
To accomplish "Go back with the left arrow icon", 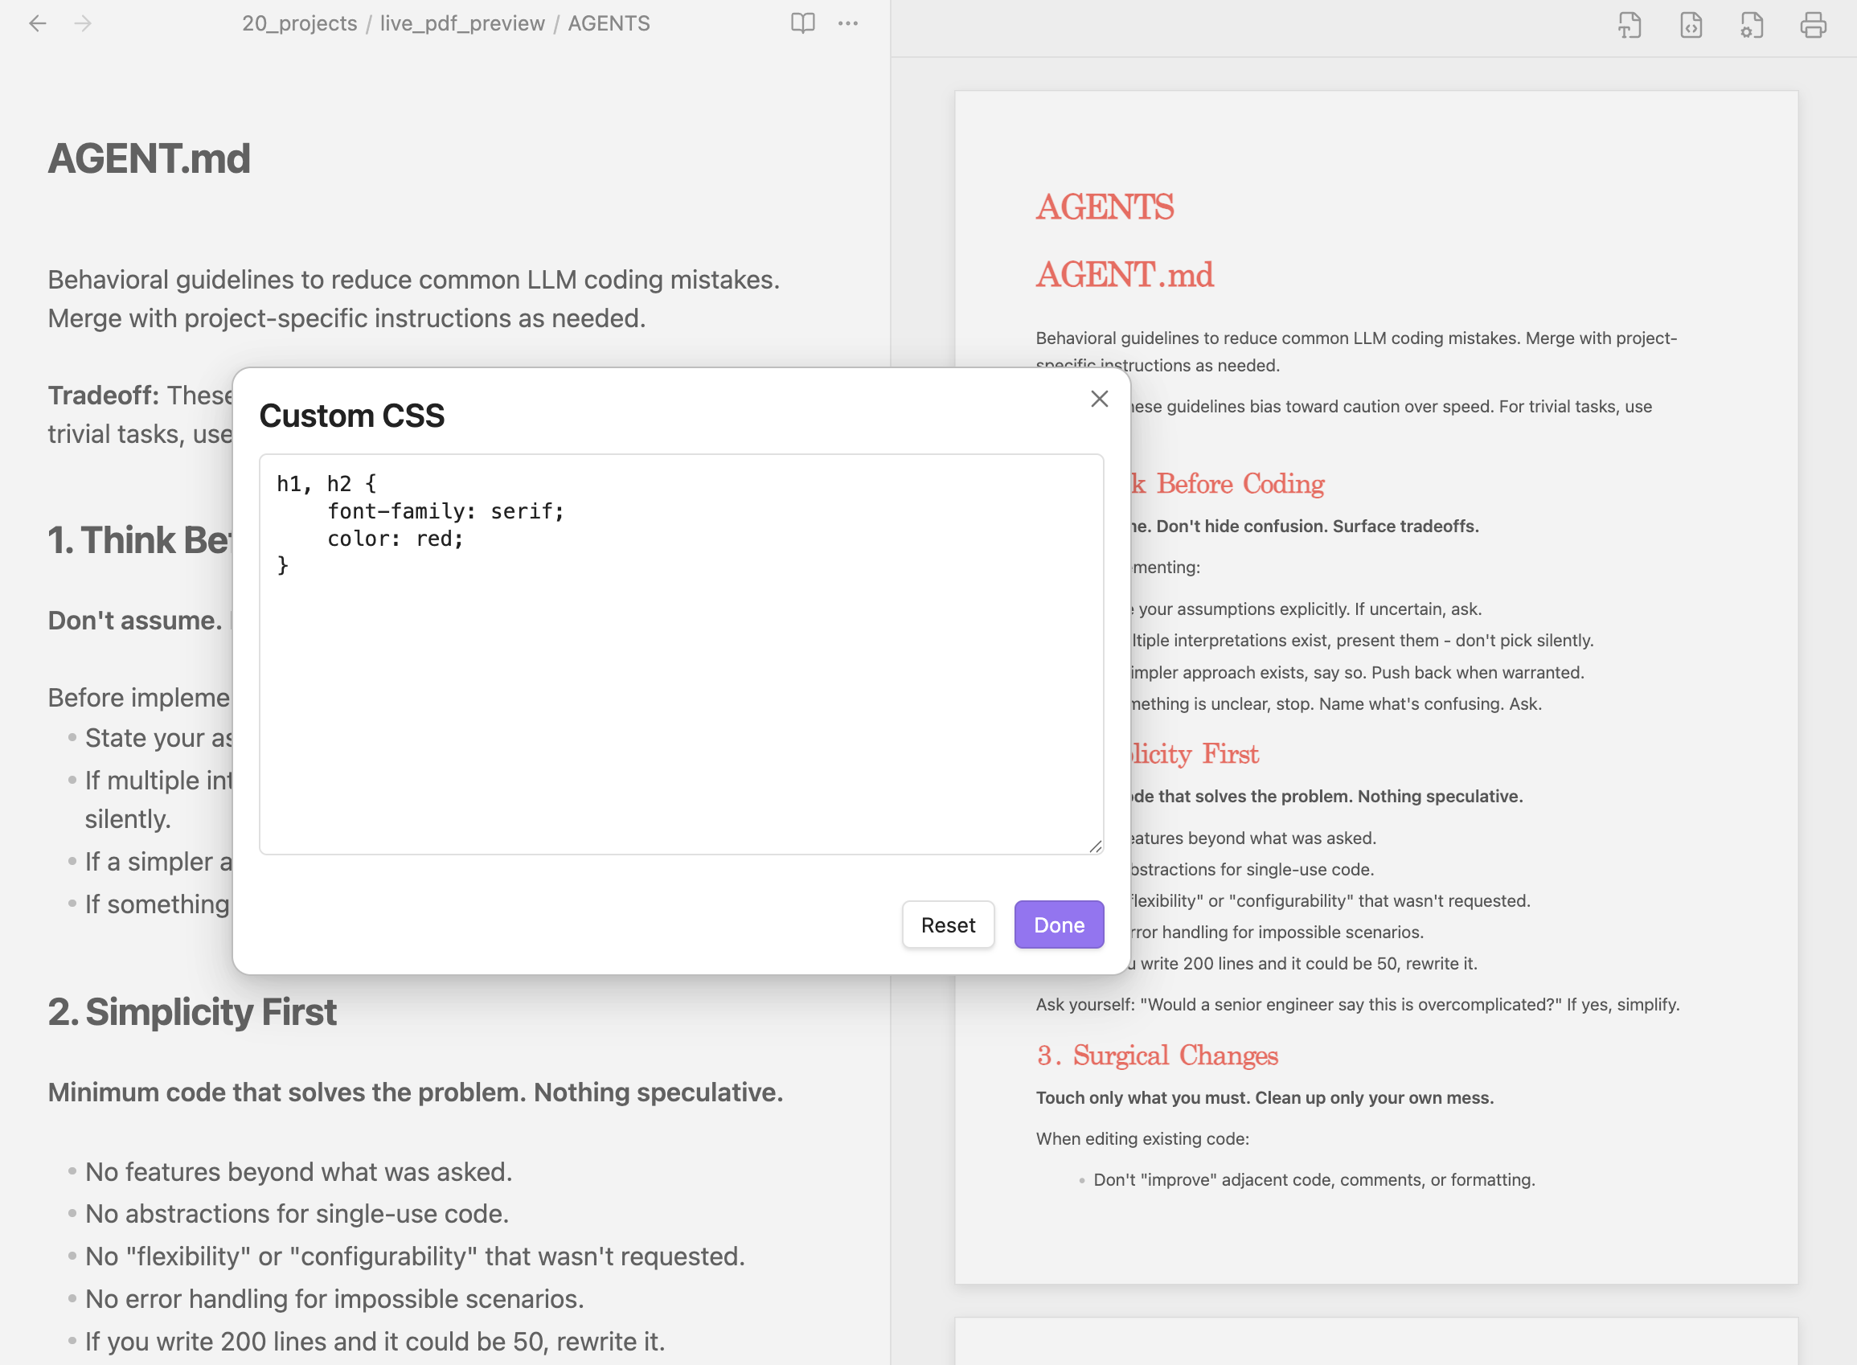I will 37,23.
